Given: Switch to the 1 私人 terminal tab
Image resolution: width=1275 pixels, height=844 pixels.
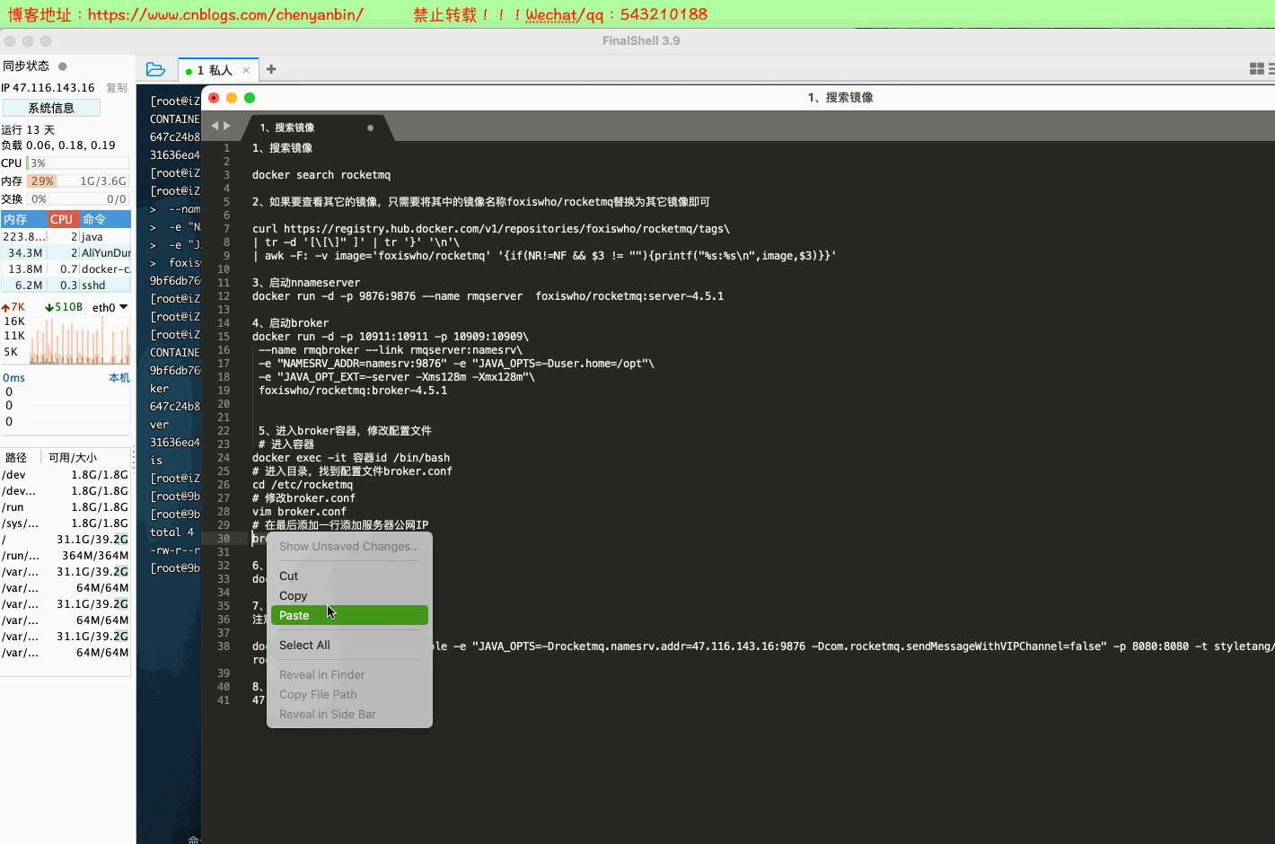Looking at the screenshot, I should pos(214,70).
